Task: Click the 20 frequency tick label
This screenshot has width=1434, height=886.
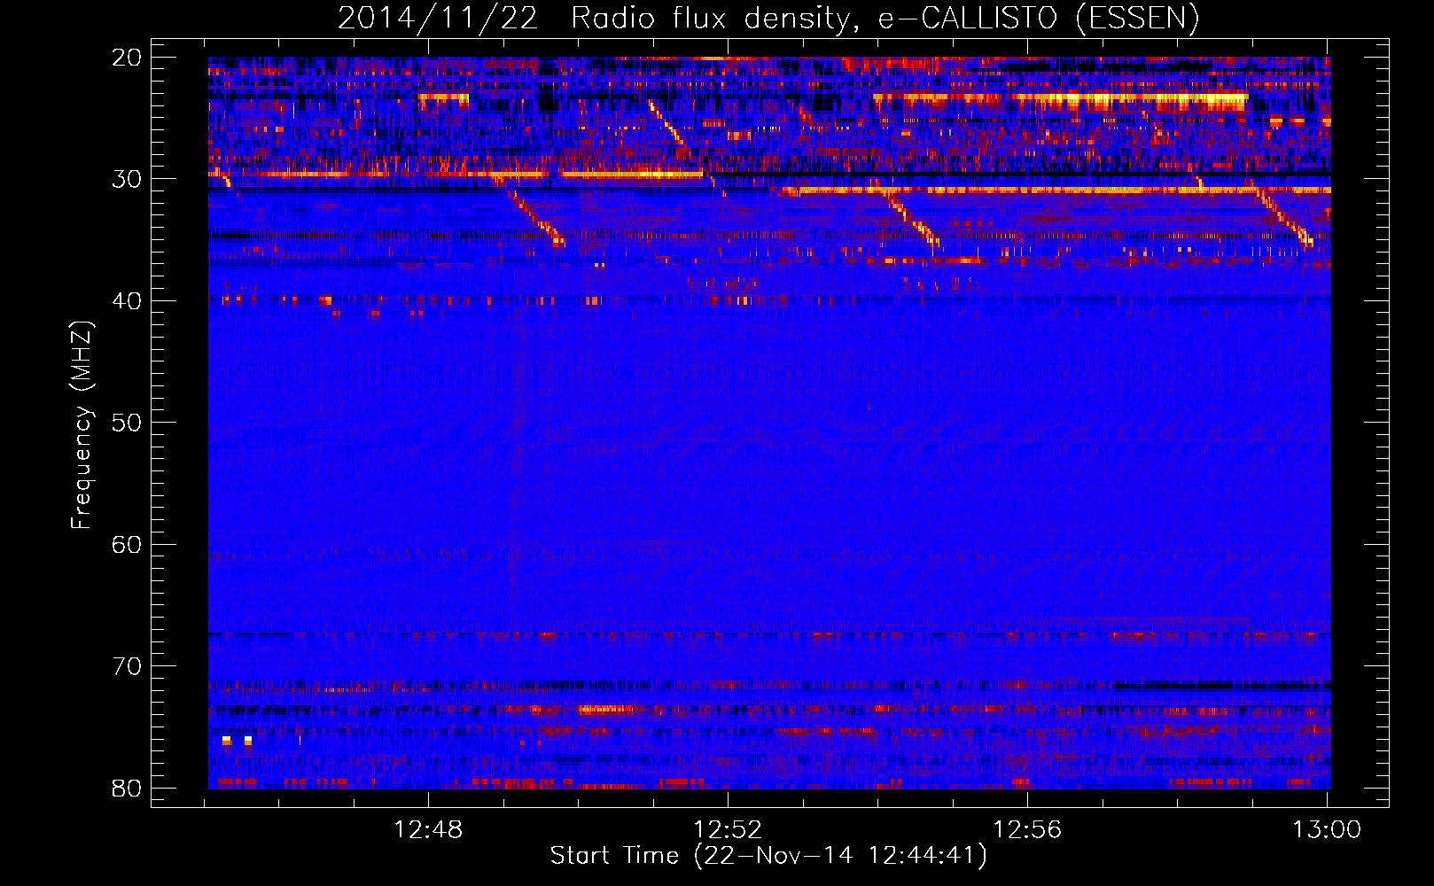Action: tap(127, 58)
